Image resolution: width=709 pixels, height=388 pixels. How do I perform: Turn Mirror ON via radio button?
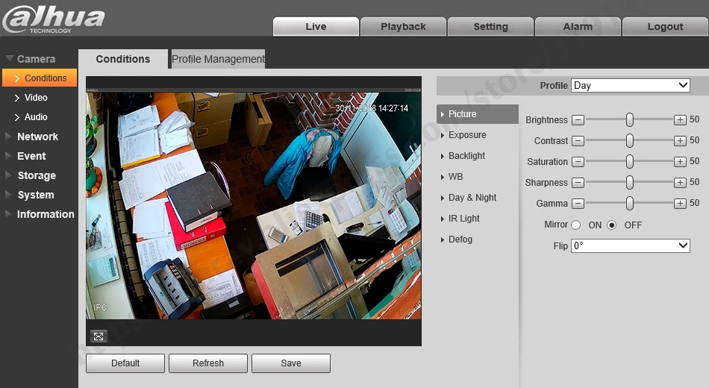[x=575, y=225]
